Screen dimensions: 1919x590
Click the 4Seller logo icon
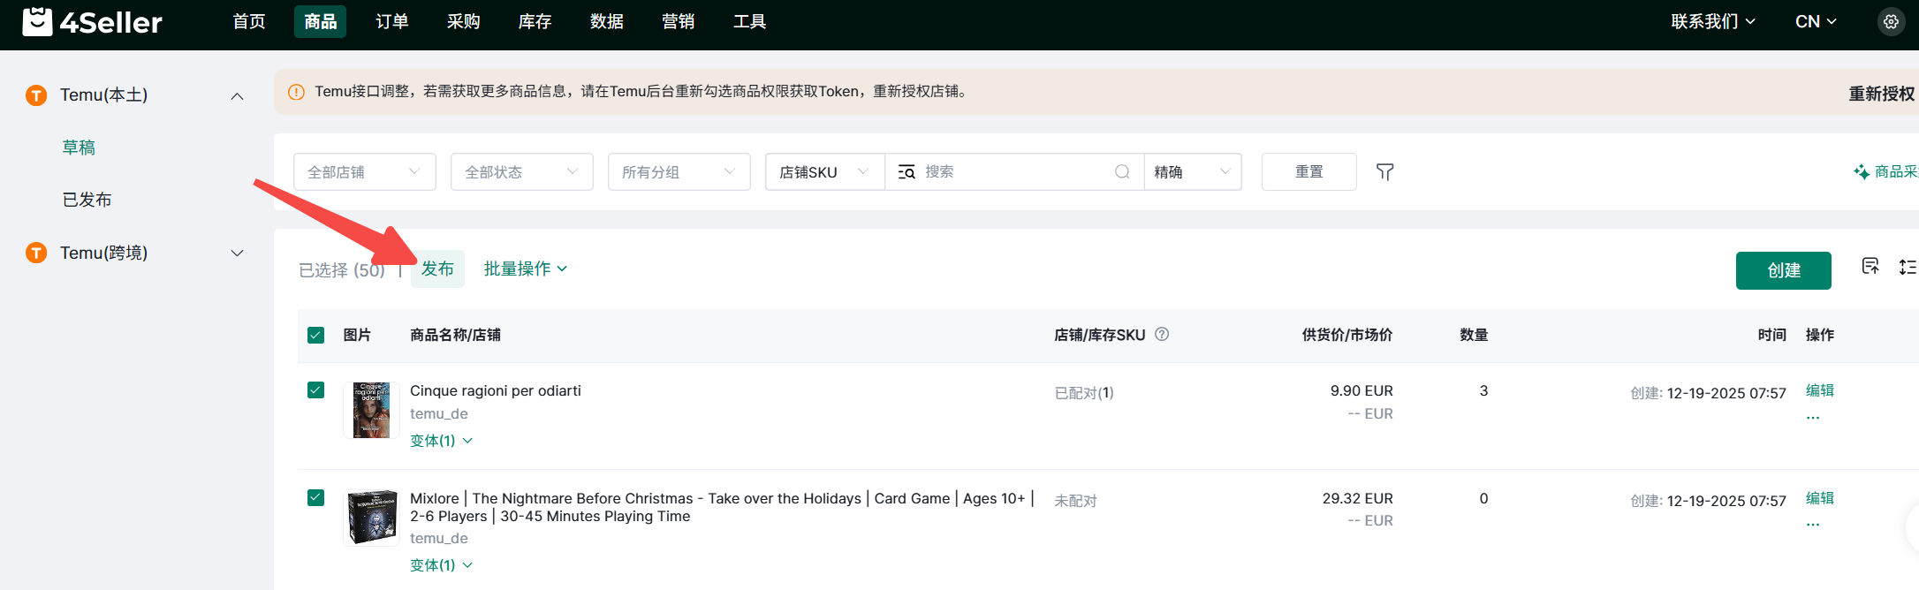[37, 21]
